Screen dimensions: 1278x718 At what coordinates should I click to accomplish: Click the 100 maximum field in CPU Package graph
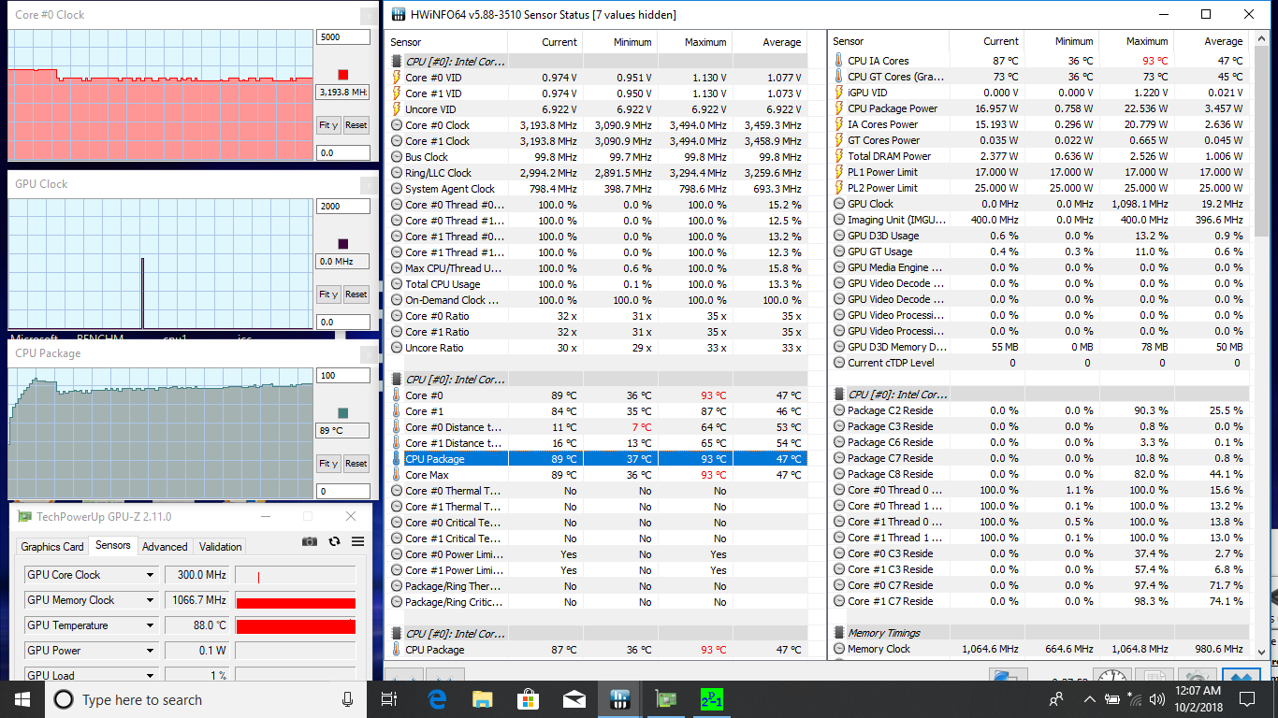click(343, 376)
